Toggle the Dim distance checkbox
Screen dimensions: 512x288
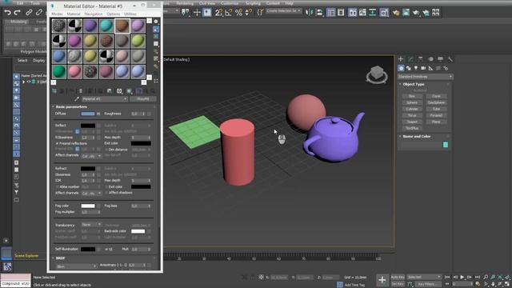[106, 150]
